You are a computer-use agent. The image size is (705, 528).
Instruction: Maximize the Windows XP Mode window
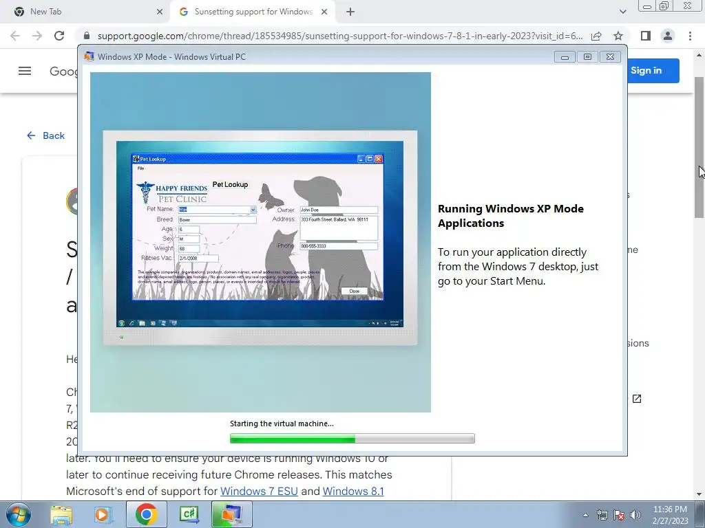point(587,56)
